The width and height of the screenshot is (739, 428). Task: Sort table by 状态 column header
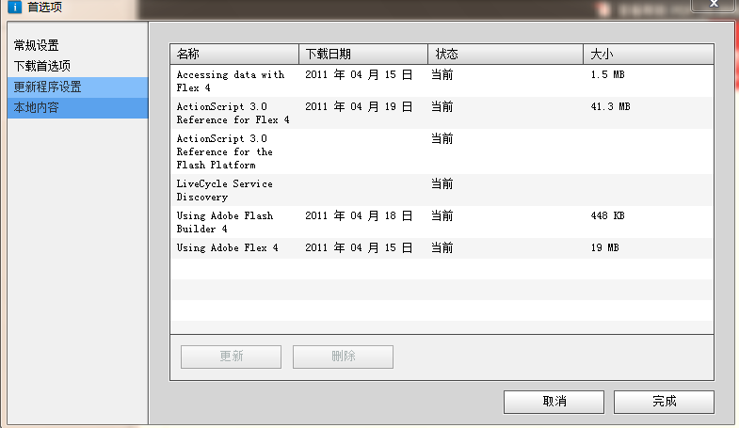tap(506, 55)
